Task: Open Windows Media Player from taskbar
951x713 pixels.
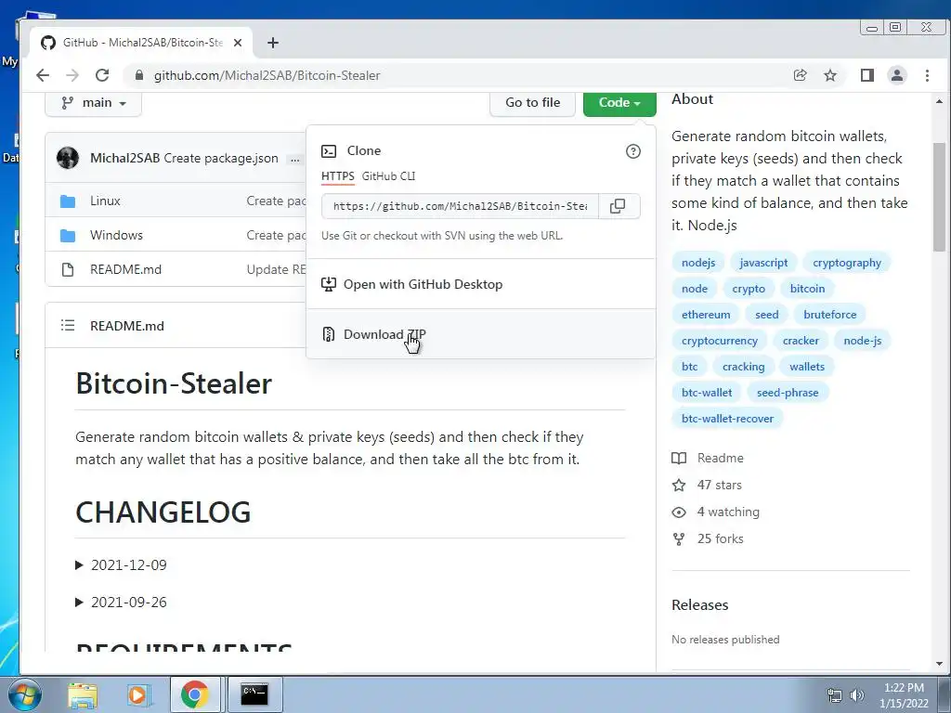Action: point(139,694)
